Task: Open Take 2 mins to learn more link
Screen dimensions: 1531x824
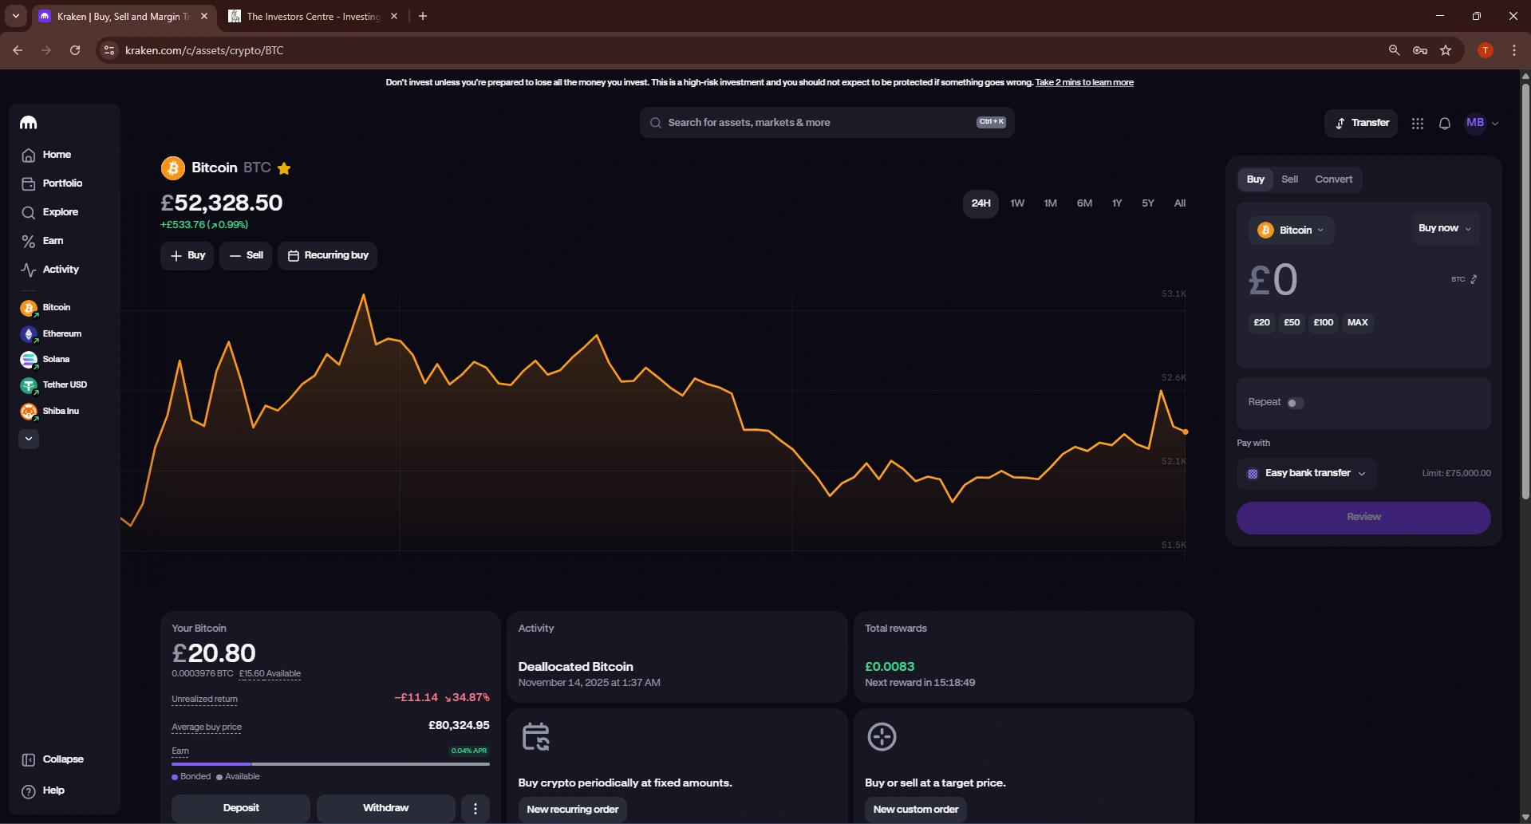Action: point(1084,83)
